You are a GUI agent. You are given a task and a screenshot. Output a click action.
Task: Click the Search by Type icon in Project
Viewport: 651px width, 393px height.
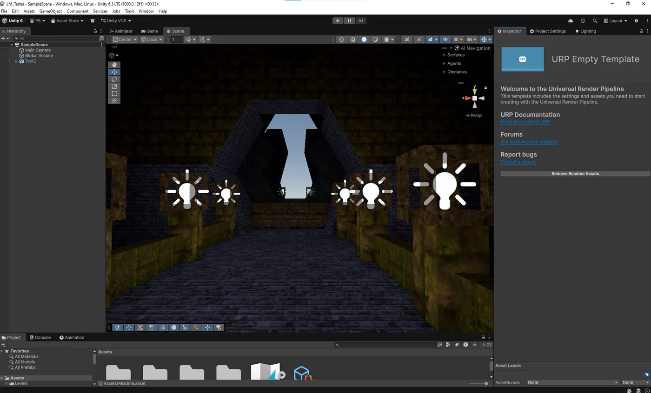pyautogui.click(x=448, y=345)
